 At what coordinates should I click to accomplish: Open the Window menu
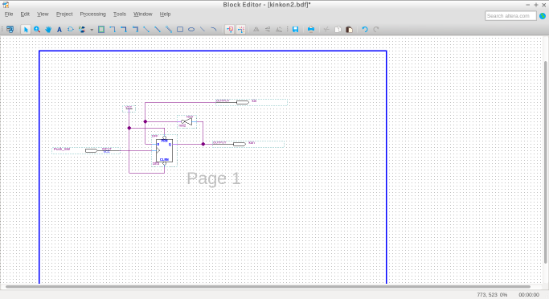click(x=143, y=14)
